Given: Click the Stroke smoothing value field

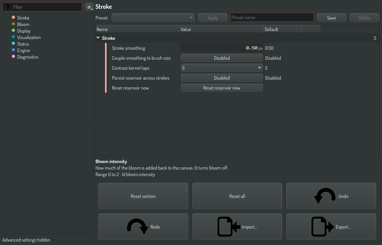Looking at the screenshot, I should coord(222,48).
